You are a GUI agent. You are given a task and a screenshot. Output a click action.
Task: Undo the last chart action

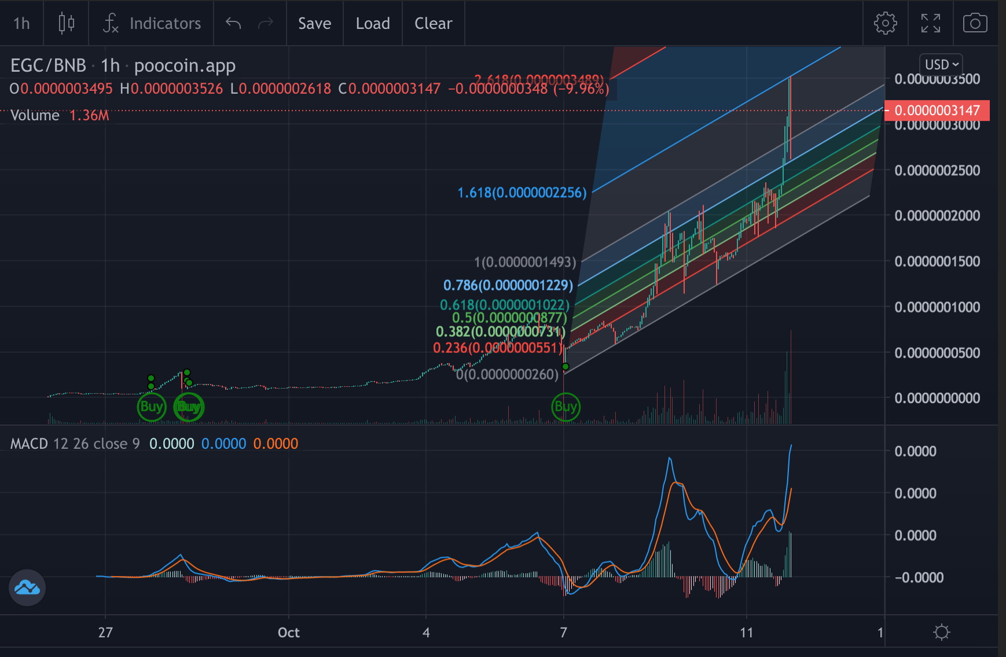233,23
